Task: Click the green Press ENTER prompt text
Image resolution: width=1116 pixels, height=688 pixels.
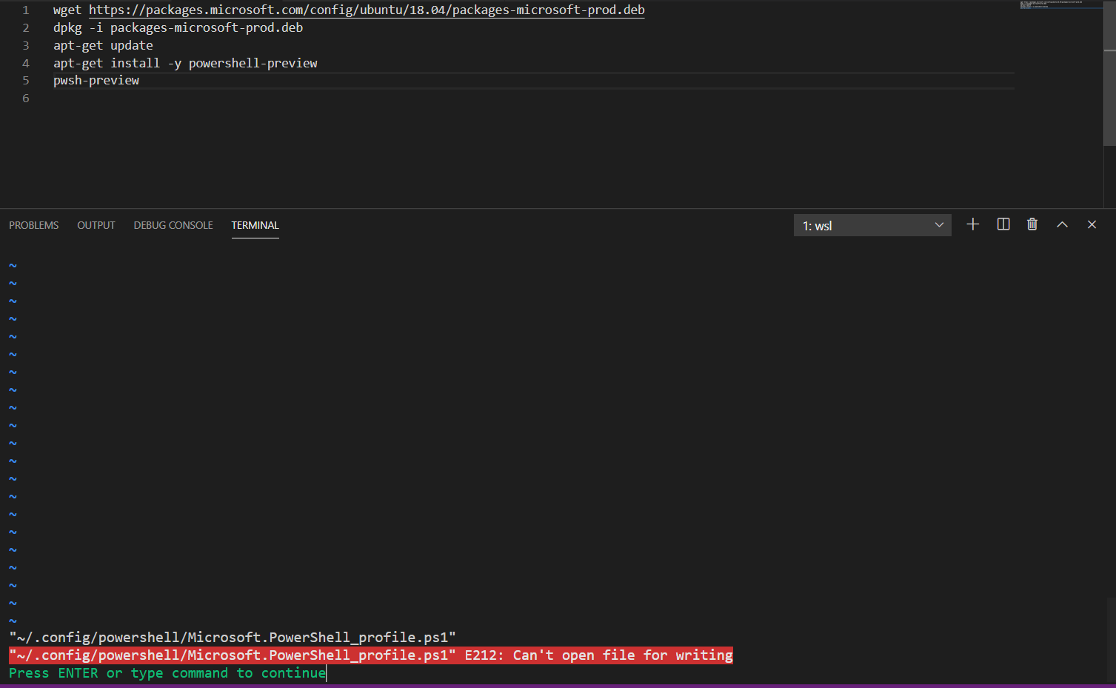Action: click(163, 672)
